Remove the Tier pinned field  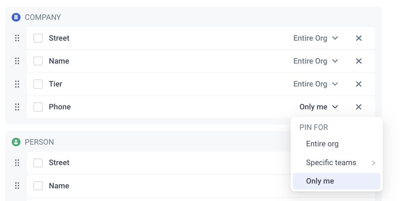[358, 84]
